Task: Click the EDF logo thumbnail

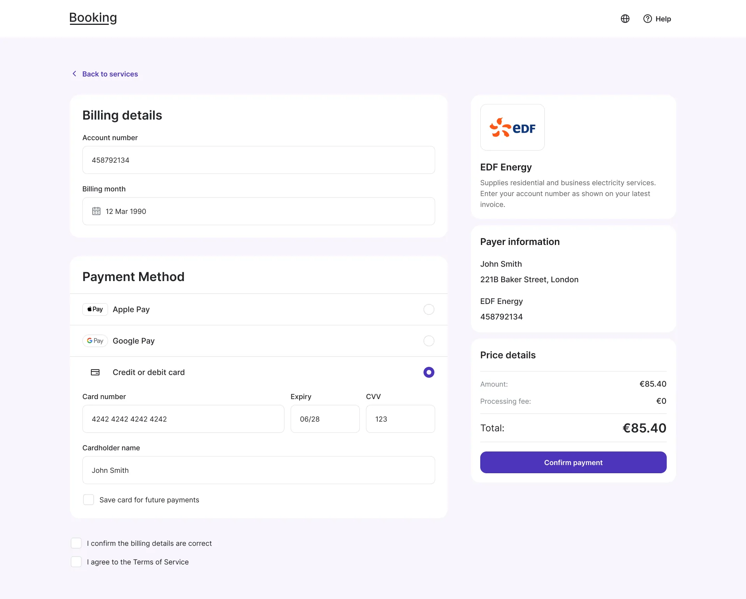Action: pos(512,127)
